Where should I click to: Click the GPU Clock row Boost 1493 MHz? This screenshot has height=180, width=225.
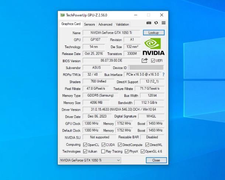(156, 124)
